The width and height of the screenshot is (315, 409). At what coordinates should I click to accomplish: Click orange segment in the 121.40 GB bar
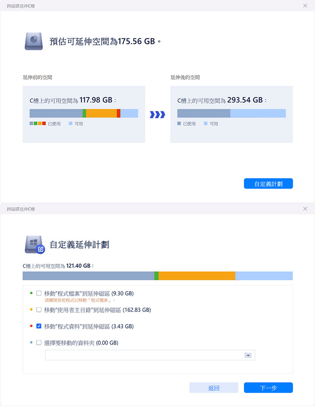coord(197,276)
